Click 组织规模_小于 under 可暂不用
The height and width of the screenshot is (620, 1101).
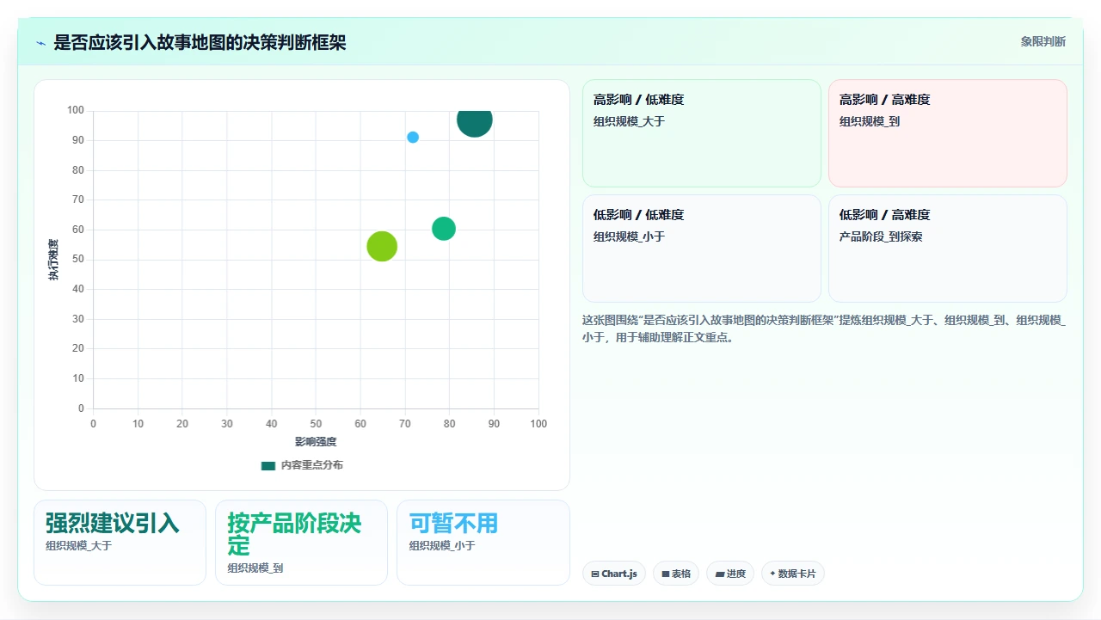pyautogui.click(x=442, y=545)
